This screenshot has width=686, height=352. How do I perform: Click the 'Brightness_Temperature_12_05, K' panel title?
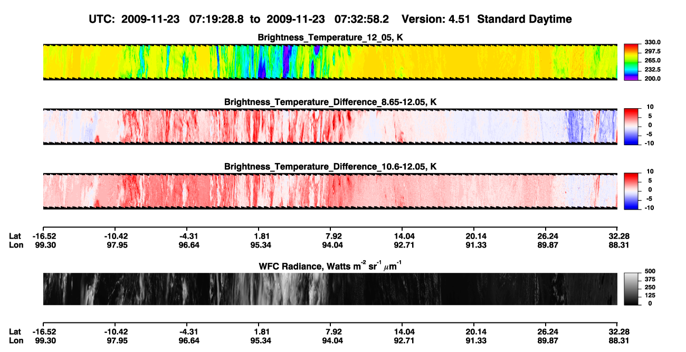330,37
